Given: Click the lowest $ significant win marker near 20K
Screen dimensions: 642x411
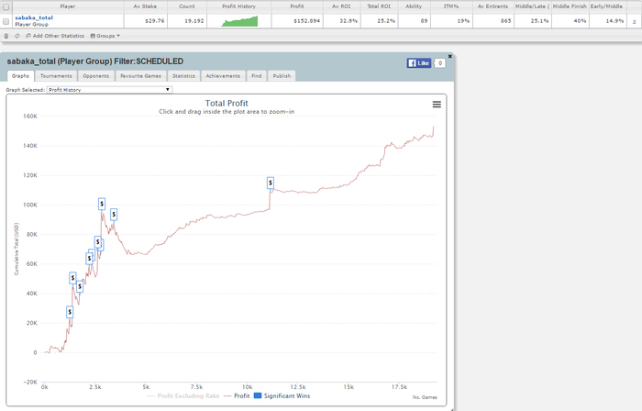Looking at the screenshot, I should point(70,312).
